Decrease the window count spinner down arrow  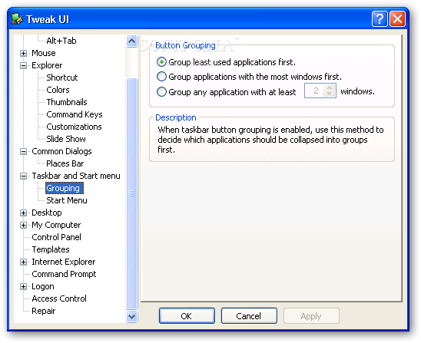click(x=330, y=94)
